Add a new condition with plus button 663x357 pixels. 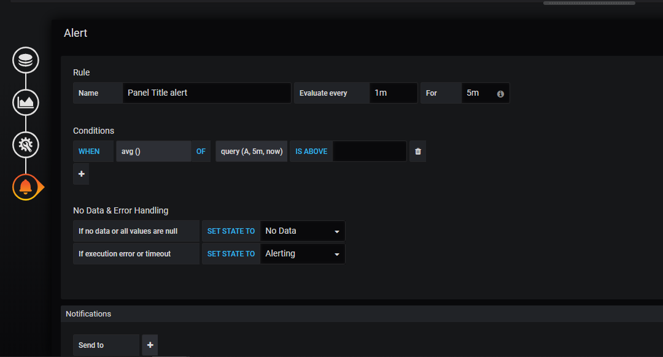click(81, 174)
